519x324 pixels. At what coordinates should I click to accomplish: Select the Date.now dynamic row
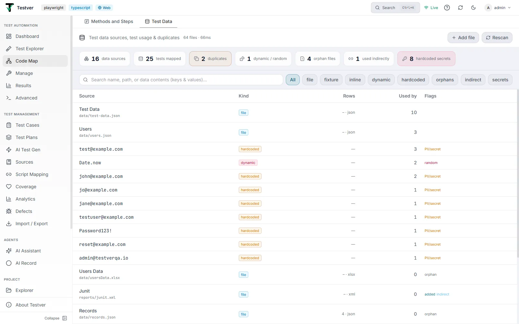point(295,163)
